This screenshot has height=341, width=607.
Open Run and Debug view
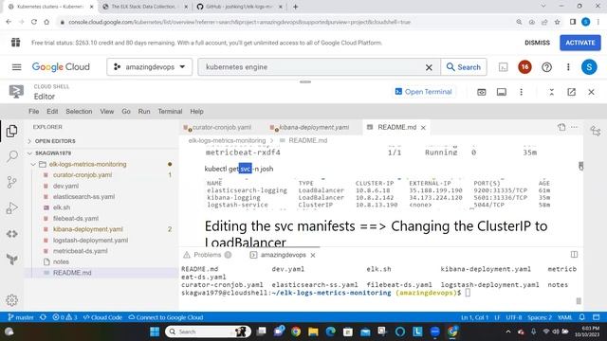(12, 208)
